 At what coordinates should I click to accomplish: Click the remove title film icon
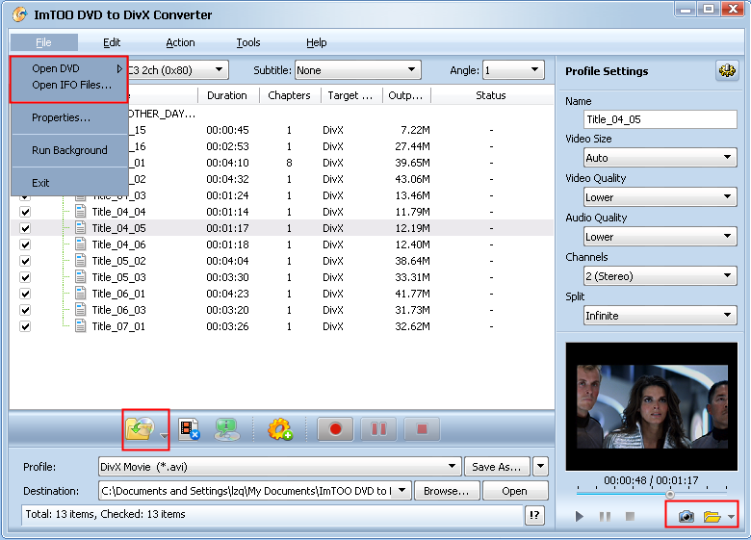[189, 429]
